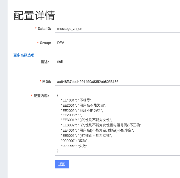The image size is (180, 178).
Task: Expand 更多高级选项 advanced options
Action: [x=24, y=55]
